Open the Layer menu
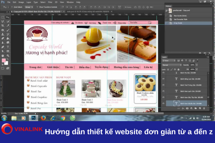The image size is (215, 143). [29, 2]
